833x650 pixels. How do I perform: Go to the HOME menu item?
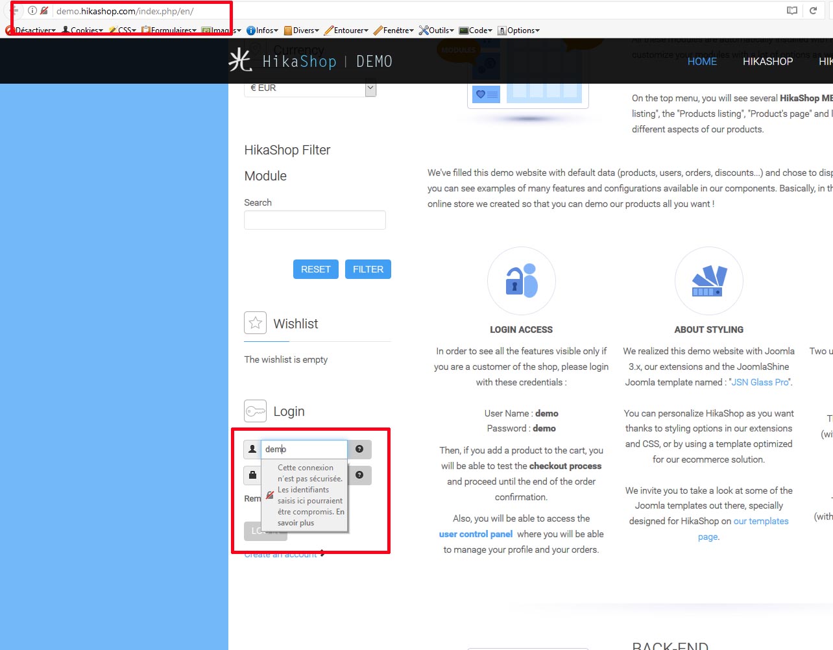pyautogui.click(x=702, y=61)
